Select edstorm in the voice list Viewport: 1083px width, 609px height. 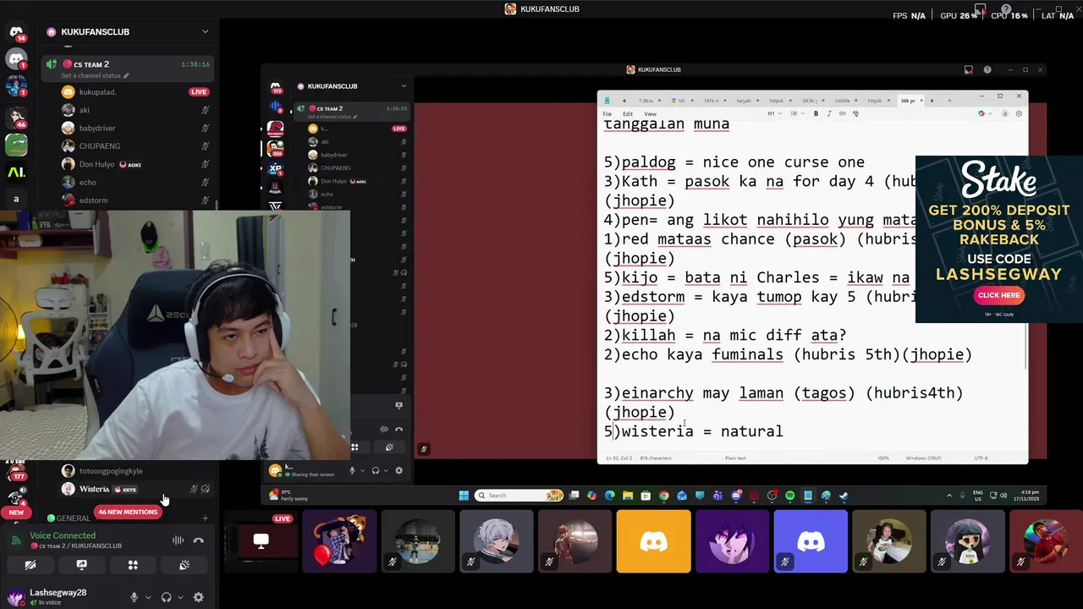point(128,200)
